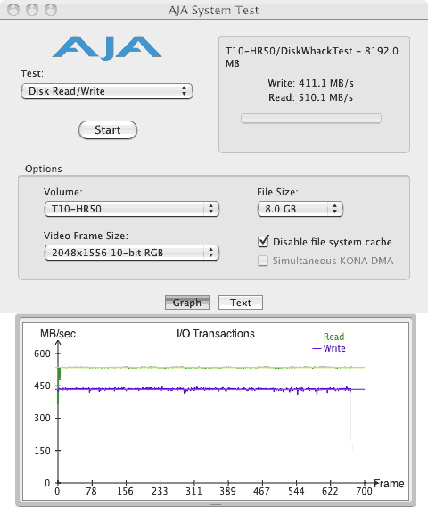Screen dimensions: 428x507
Task: Click the 78 frame axis value
Action: pyautogui.click(x=92, y=491)
